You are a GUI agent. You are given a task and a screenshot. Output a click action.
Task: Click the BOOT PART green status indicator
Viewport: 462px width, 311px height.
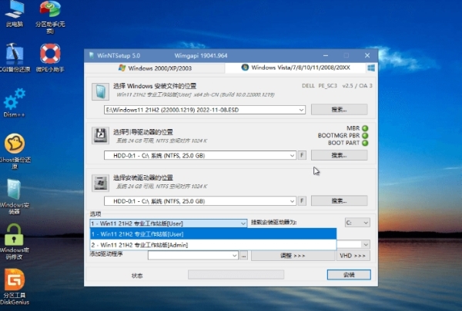(x=365, y=143)
